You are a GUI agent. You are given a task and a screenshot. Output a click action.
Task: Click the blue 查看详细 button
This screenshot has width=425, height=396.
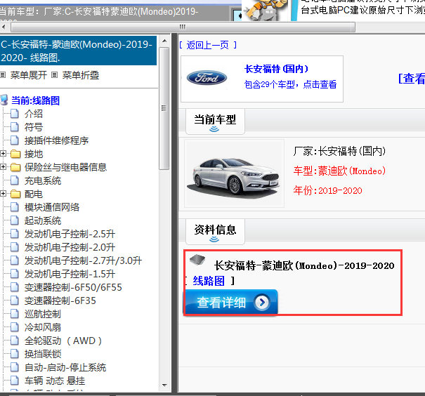(x=230, y=302)
